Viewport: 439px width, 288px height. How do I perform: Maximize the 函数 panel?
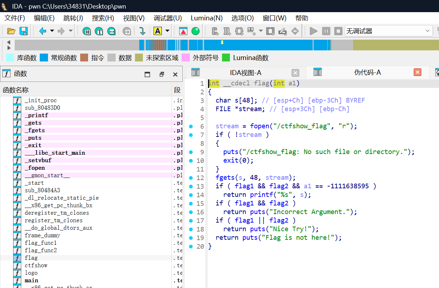click(147, 74)
